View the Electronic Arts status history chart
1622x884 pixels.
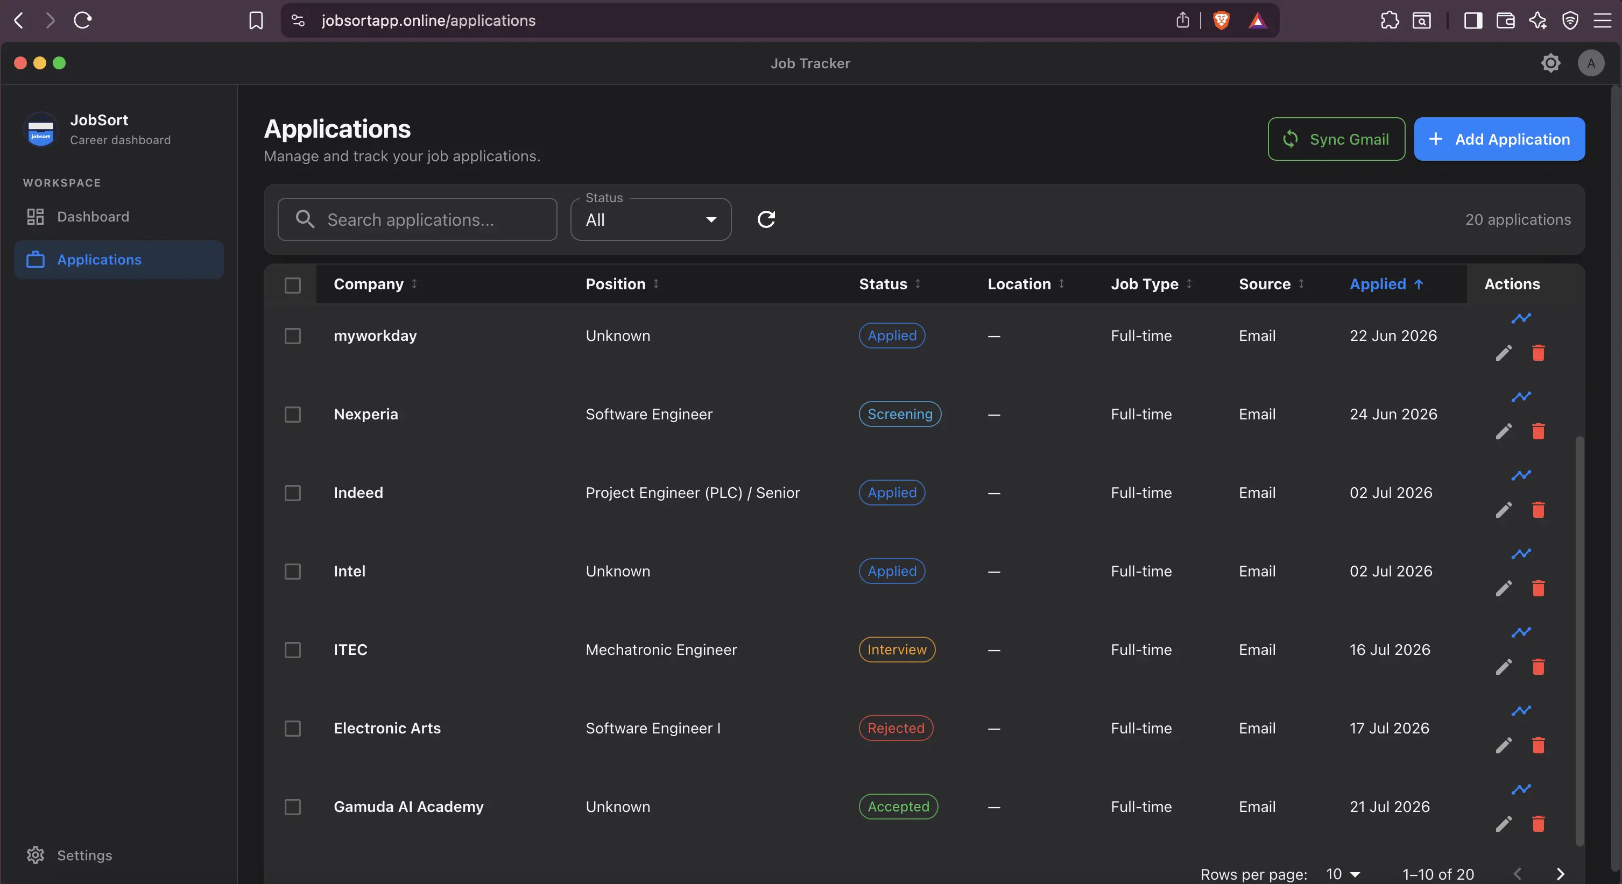(1521, 710)
